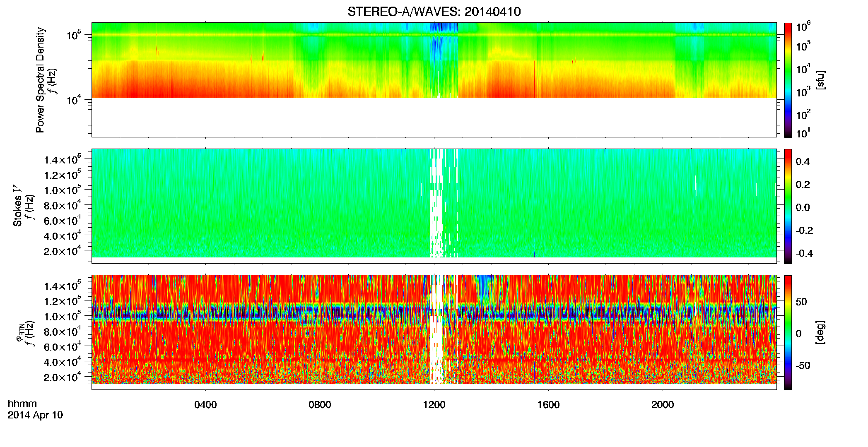Click the 2.0×10^4 tick on the Stokes V axis
Screen dimensions: 868x447
tap(63, 251)
